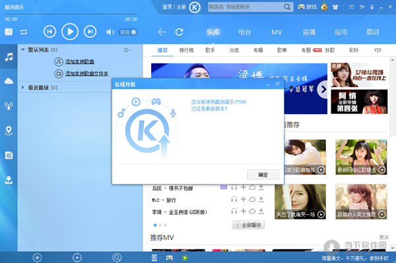Click 更多 next to 推荐MV
The width and height of the screenshot is (396, 263).
tap(384, 237)
